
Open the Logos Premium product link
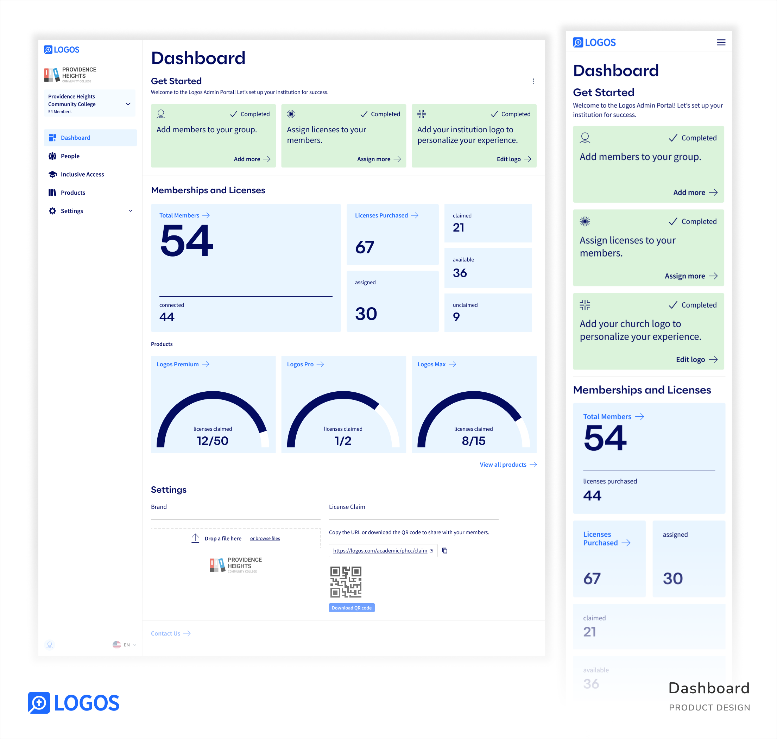coord(183,364)
